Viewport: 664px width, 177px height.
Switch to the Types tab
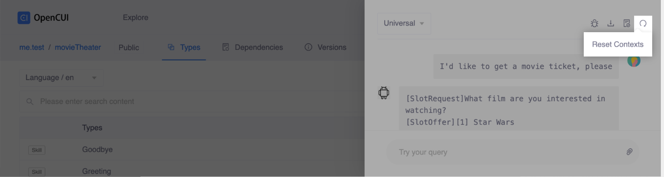coord(184,47)
